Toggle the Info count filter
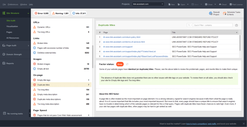The width and height of the screenshot is (247, 127). click(79, 13)
